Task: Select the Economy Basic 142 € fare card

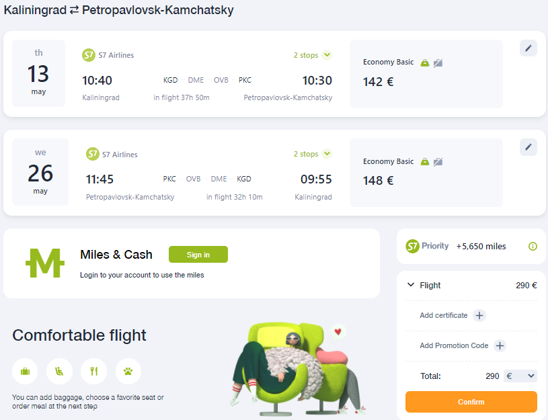Action: pos(426,74)
